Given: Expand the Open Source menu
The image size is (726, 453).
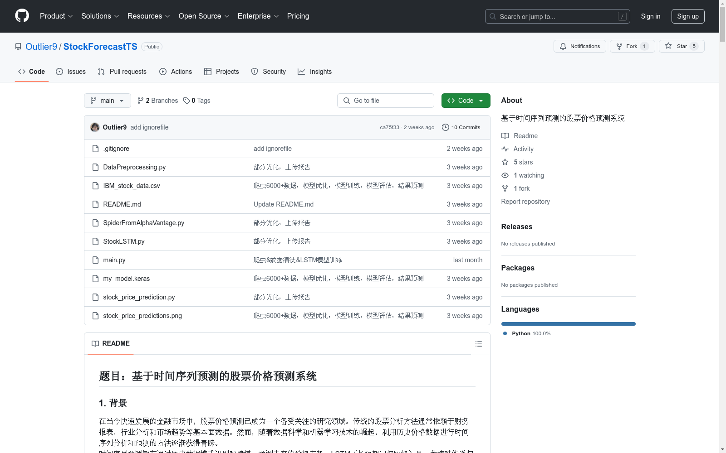Looking at the screenshot, I should (x=204, y=16).
